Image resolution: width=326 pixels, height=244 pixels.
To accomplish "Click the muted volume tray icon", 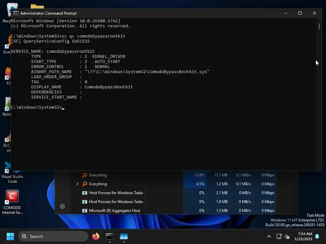I will pos(287,236).
